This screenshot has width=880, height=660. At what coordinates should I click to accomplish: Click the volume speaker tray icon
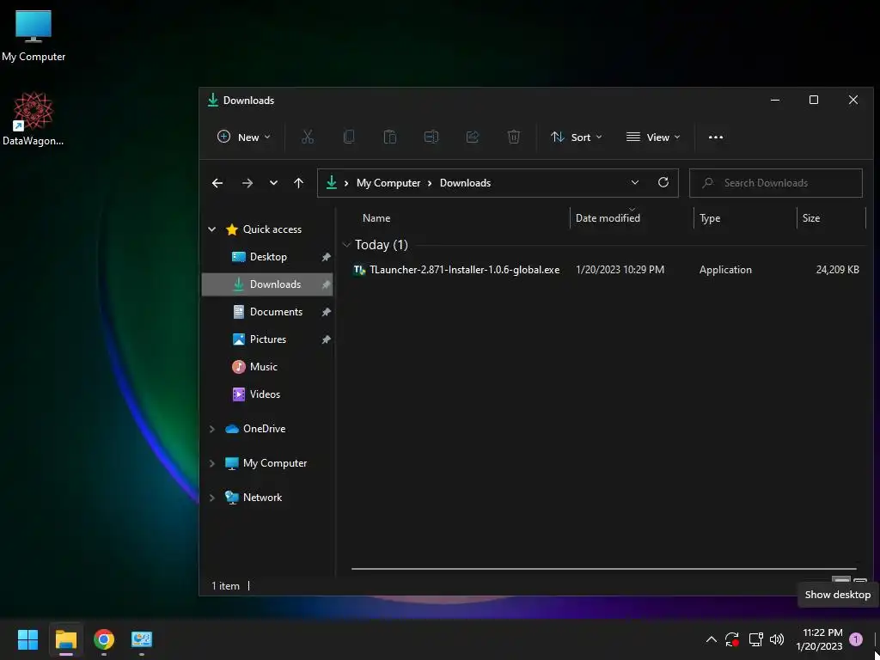pyautogui.click(x=777, y=639)
